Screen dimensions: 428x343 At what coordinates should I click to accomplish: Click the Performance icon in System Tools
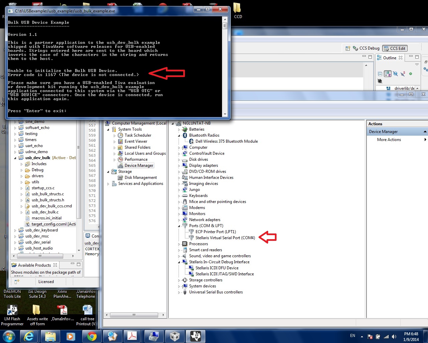[120, 159]
